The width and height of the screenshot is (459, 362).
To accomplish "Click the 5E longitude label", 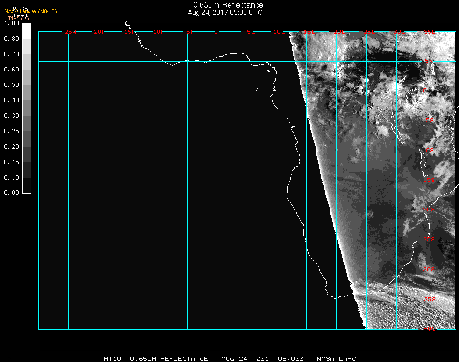I will coord(251,32).
